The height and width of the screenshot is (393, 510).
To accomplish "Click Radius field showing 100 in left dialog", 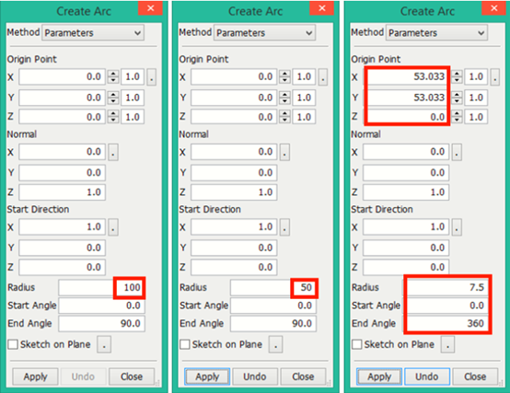I will pos(101,287).
